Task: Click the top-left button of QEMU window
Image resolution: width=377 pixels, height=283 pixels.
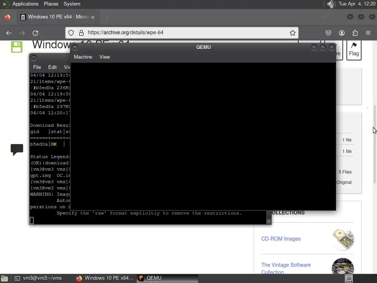Action: pyautogui.click(x=74, y=47)
